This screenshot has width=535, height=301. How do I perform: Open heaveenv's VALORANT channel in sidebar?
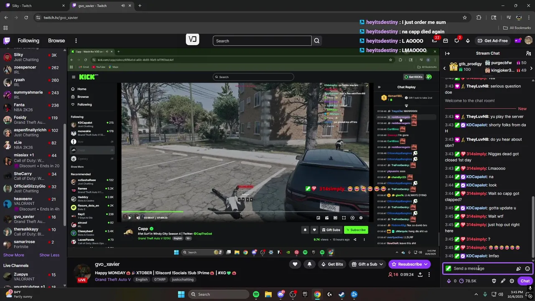32,202
